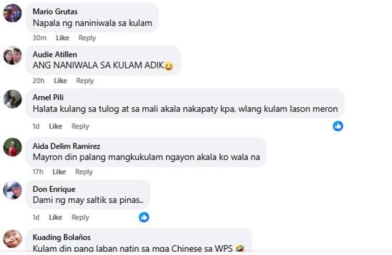Reply to Mario Grutas's comment

[87, 38]
